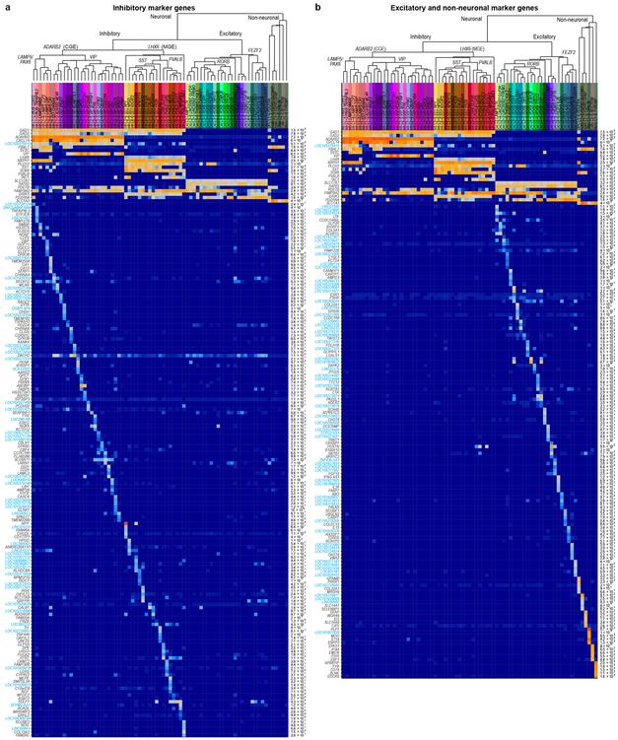618x740 pixels.
Task: Click the "VIP" subclass label in panel b
Action: pyautogui.click(x=402, y=59)
